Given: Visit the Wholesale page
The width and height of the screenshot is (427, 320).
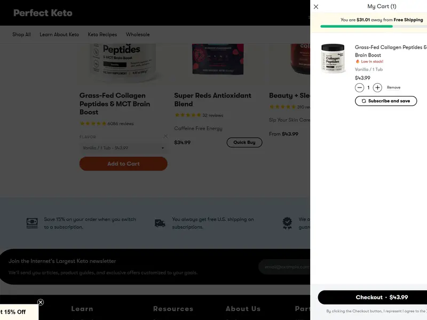Looking at the screenshot, I should 138,35.
